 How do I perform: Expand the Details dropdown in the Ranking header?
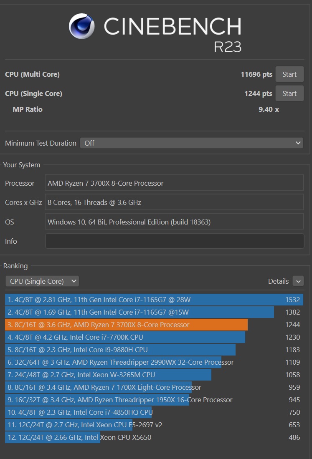pos(298,281)
